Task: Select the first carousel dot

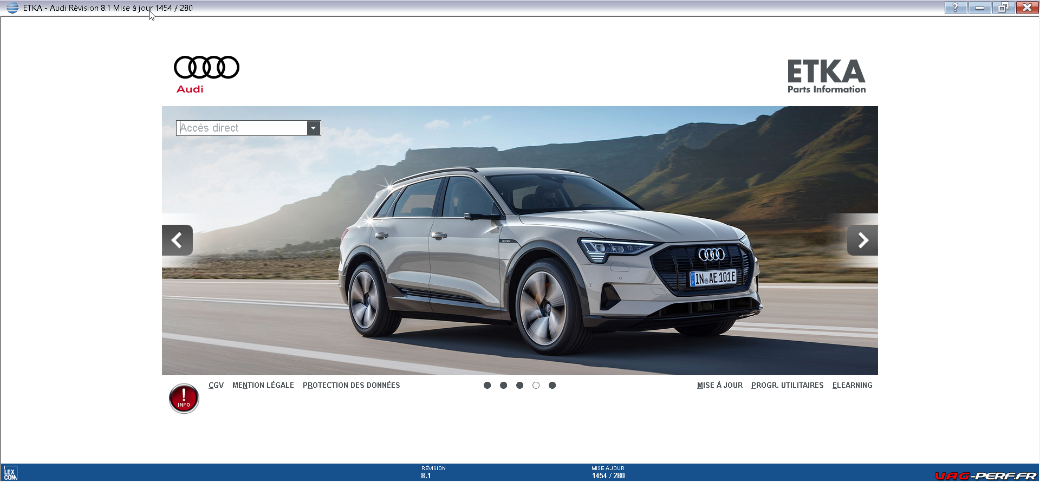Action: [x=487, y=386]
